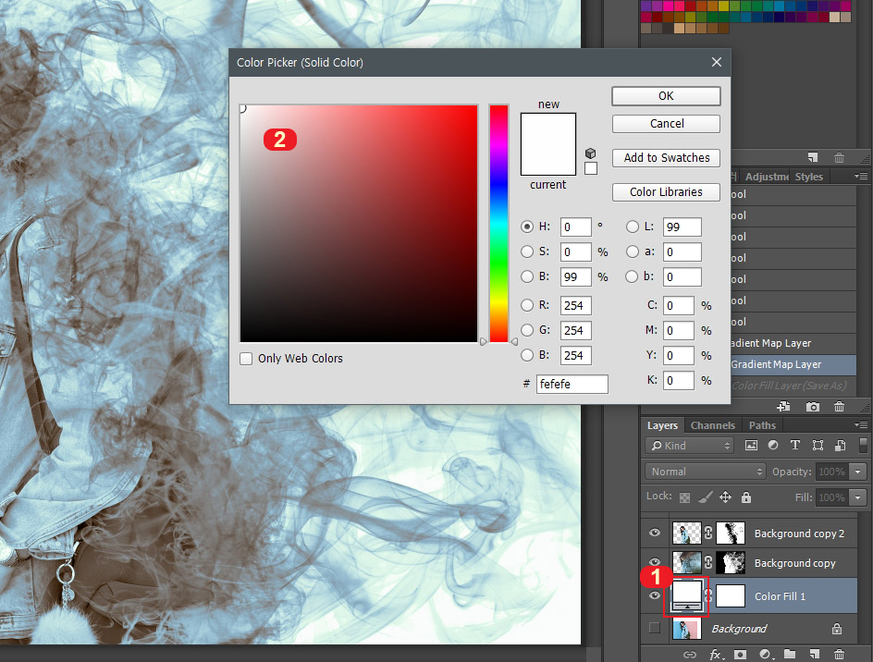Open the Opacity slider arrow

click(858, 472)
